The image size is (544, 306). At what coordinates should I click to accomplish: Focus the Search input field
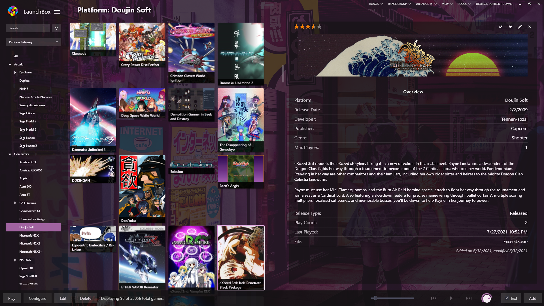pyautogui.click(x=28, y=28)
